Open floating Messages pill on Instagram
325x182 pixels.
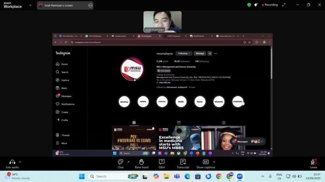click(248, 141)
